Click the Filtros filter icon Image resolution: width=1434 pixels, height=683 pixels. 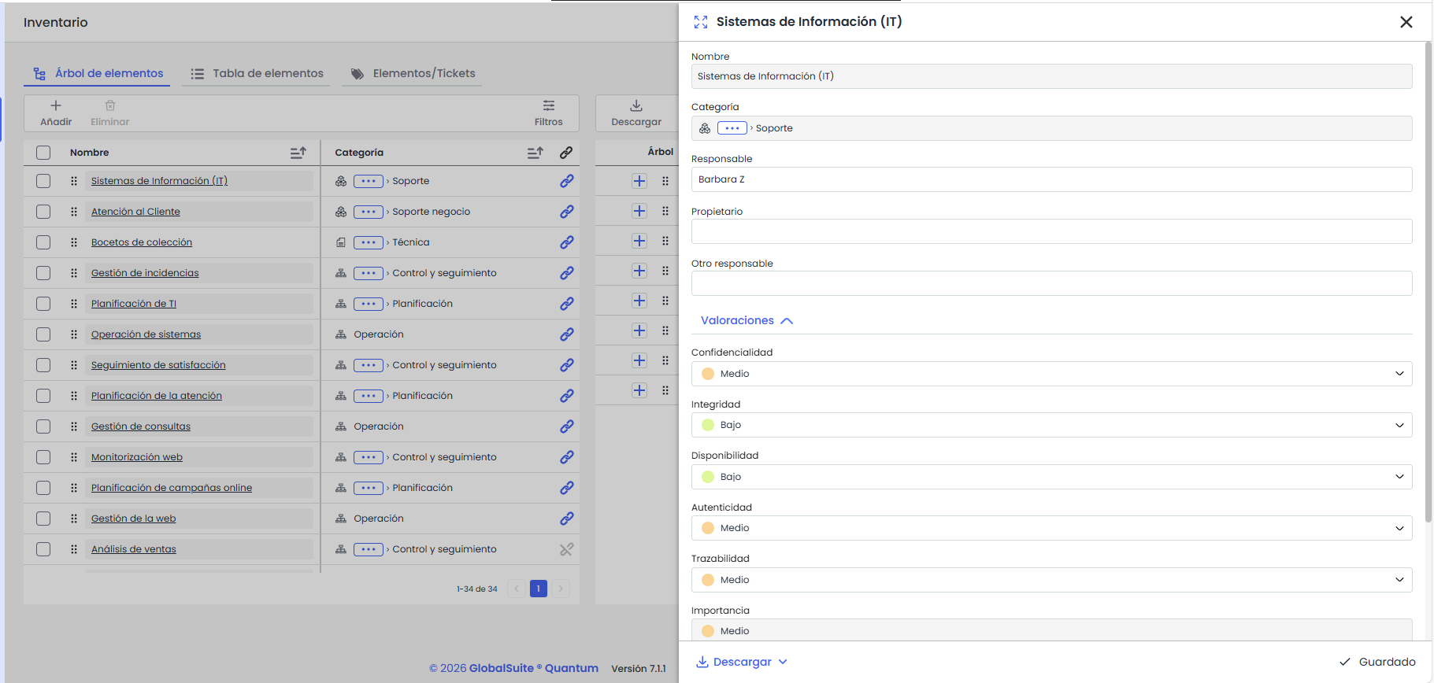548,106
